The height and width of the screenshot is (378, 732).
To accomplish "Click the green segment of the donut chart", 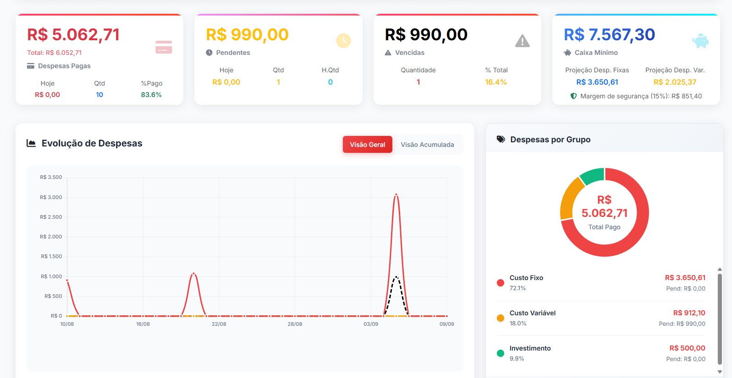I will pos(593,176).
